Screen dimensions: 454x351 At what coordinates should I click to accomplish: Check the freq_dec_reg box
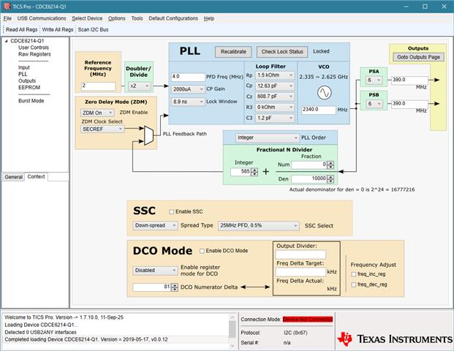354,284
